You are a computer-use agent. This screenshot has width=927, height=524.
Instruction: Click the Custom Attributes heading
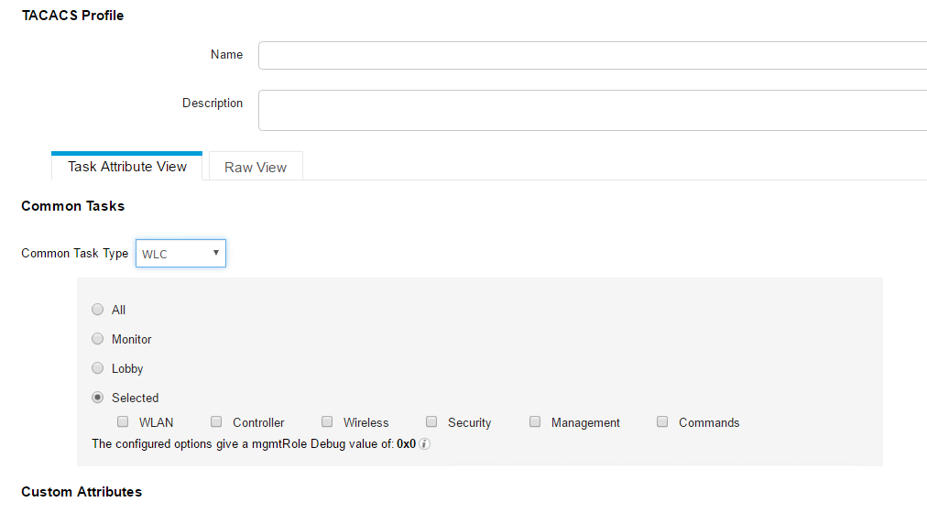(x=82, y=492)
